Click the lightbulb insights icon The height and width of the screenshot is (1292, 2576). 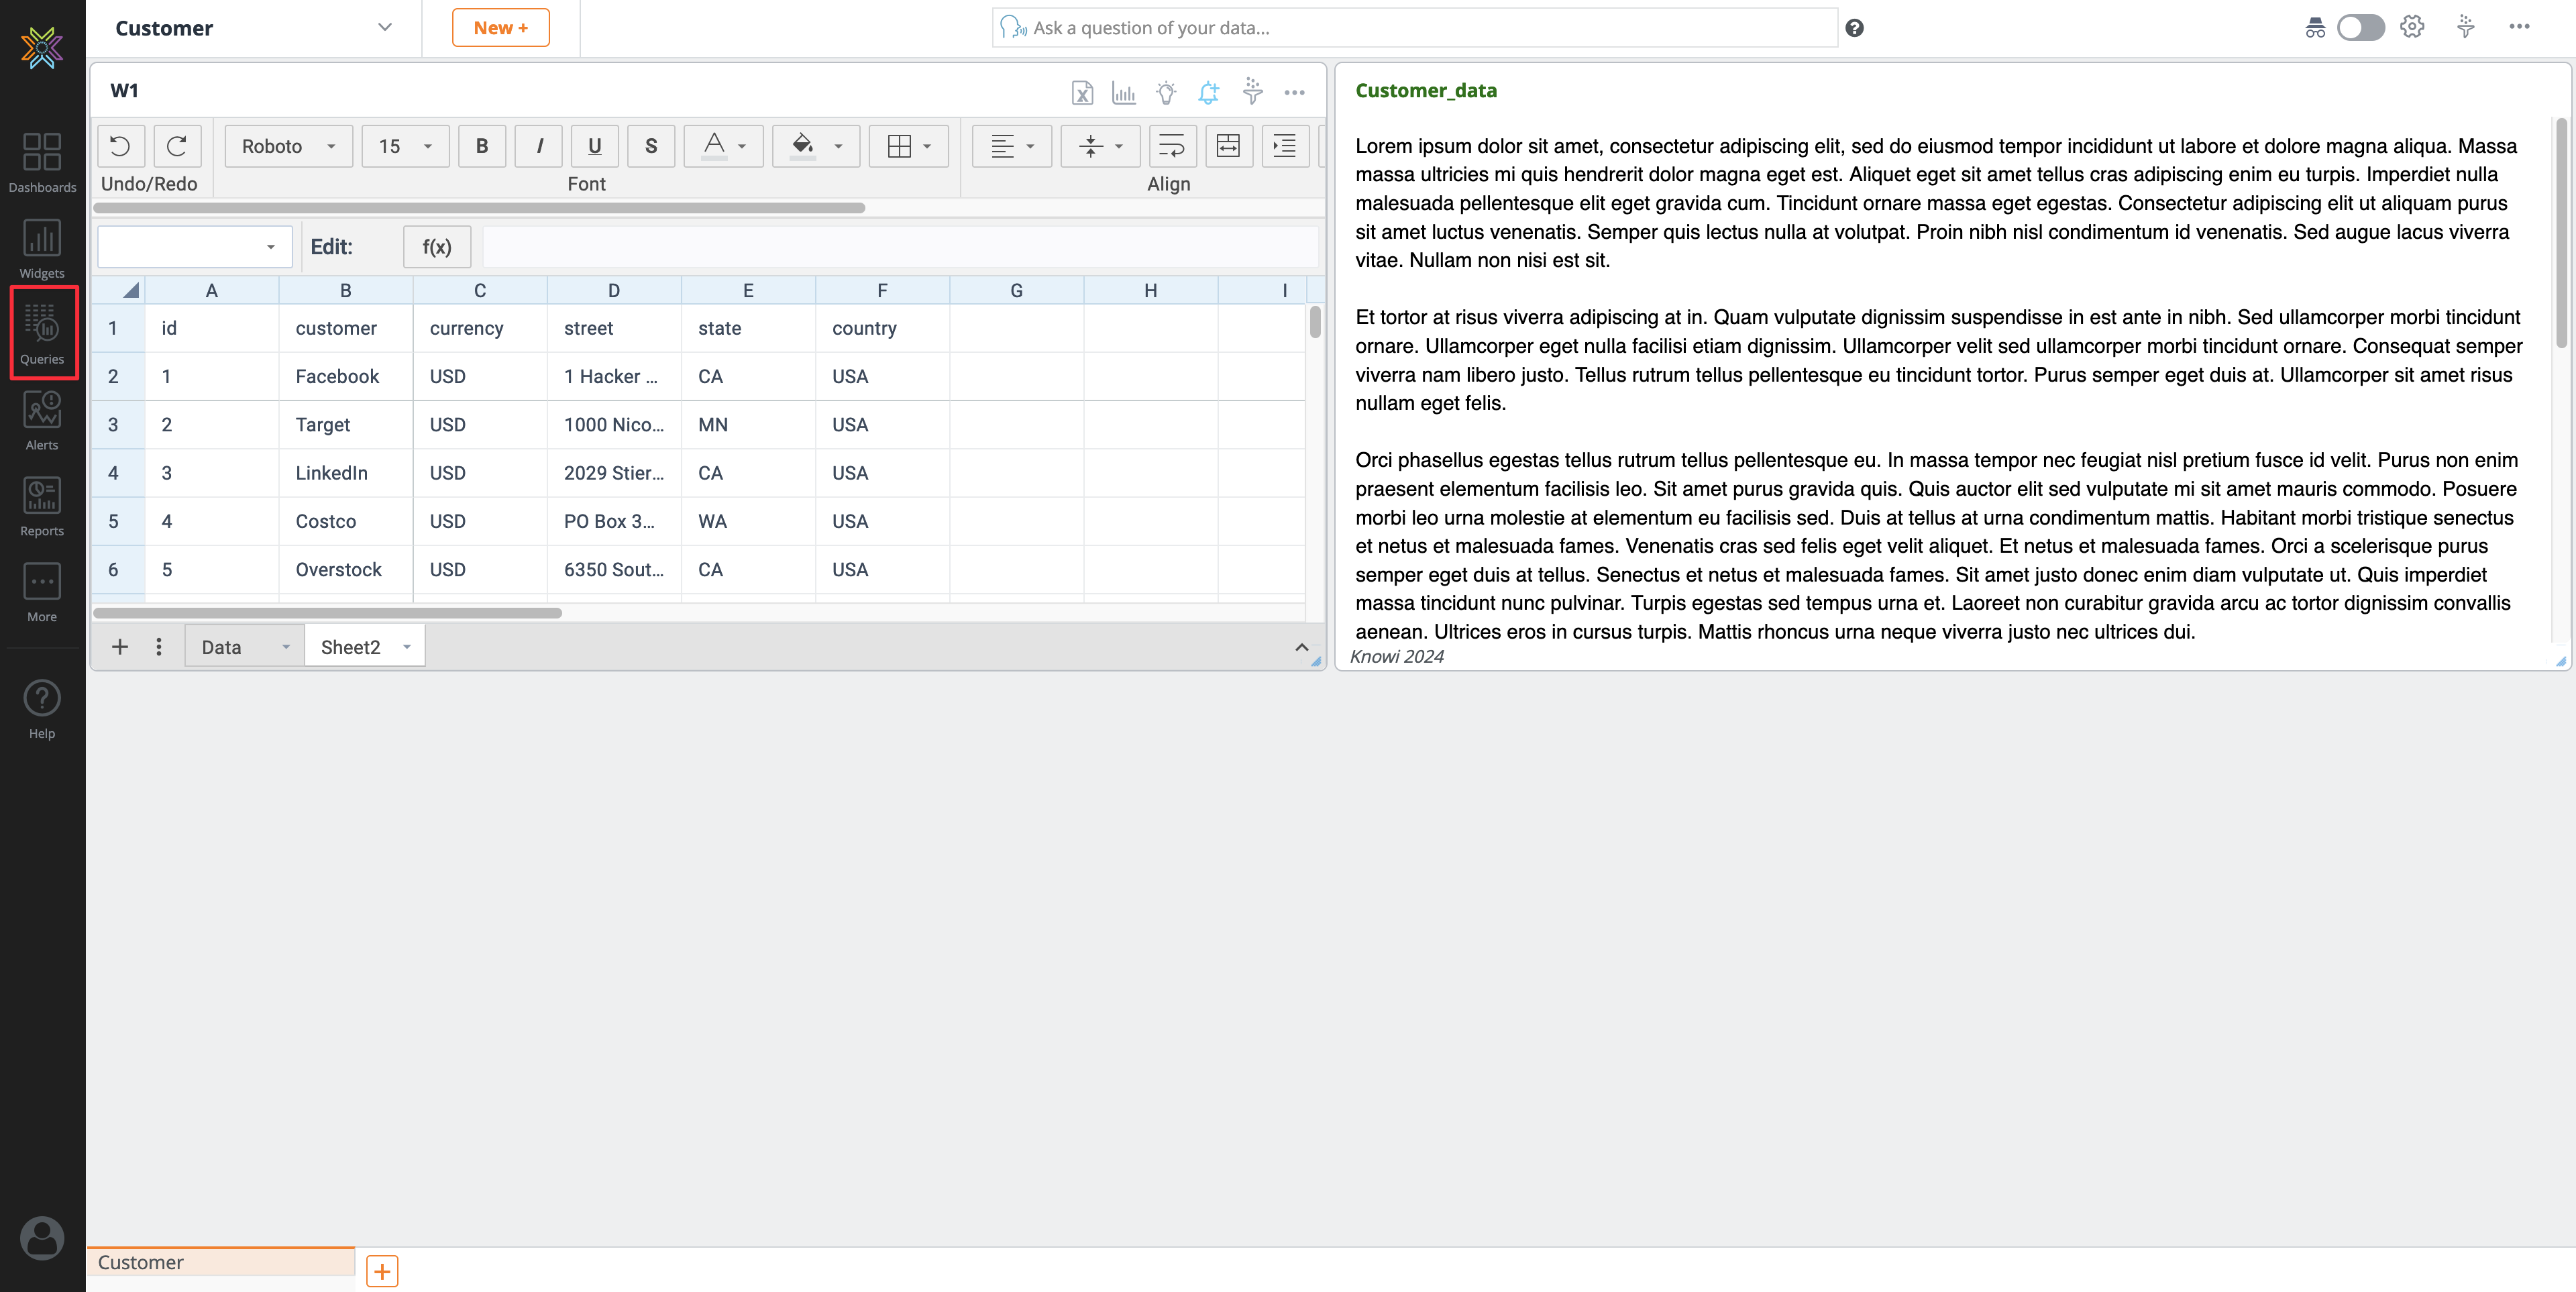click(1166, 92)
